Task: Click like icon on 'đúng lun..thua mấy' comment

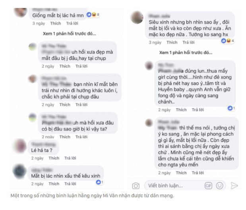Action: [231, 108]
